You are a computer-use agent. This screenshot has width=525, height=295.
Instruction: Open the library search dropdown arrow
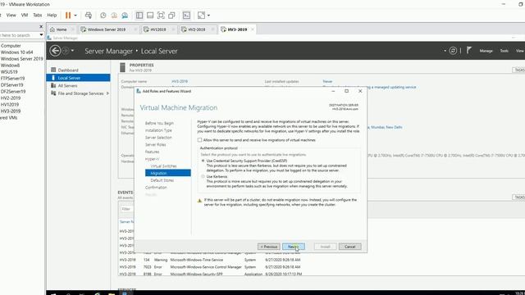pyautogui.click(x=41, y=34)
